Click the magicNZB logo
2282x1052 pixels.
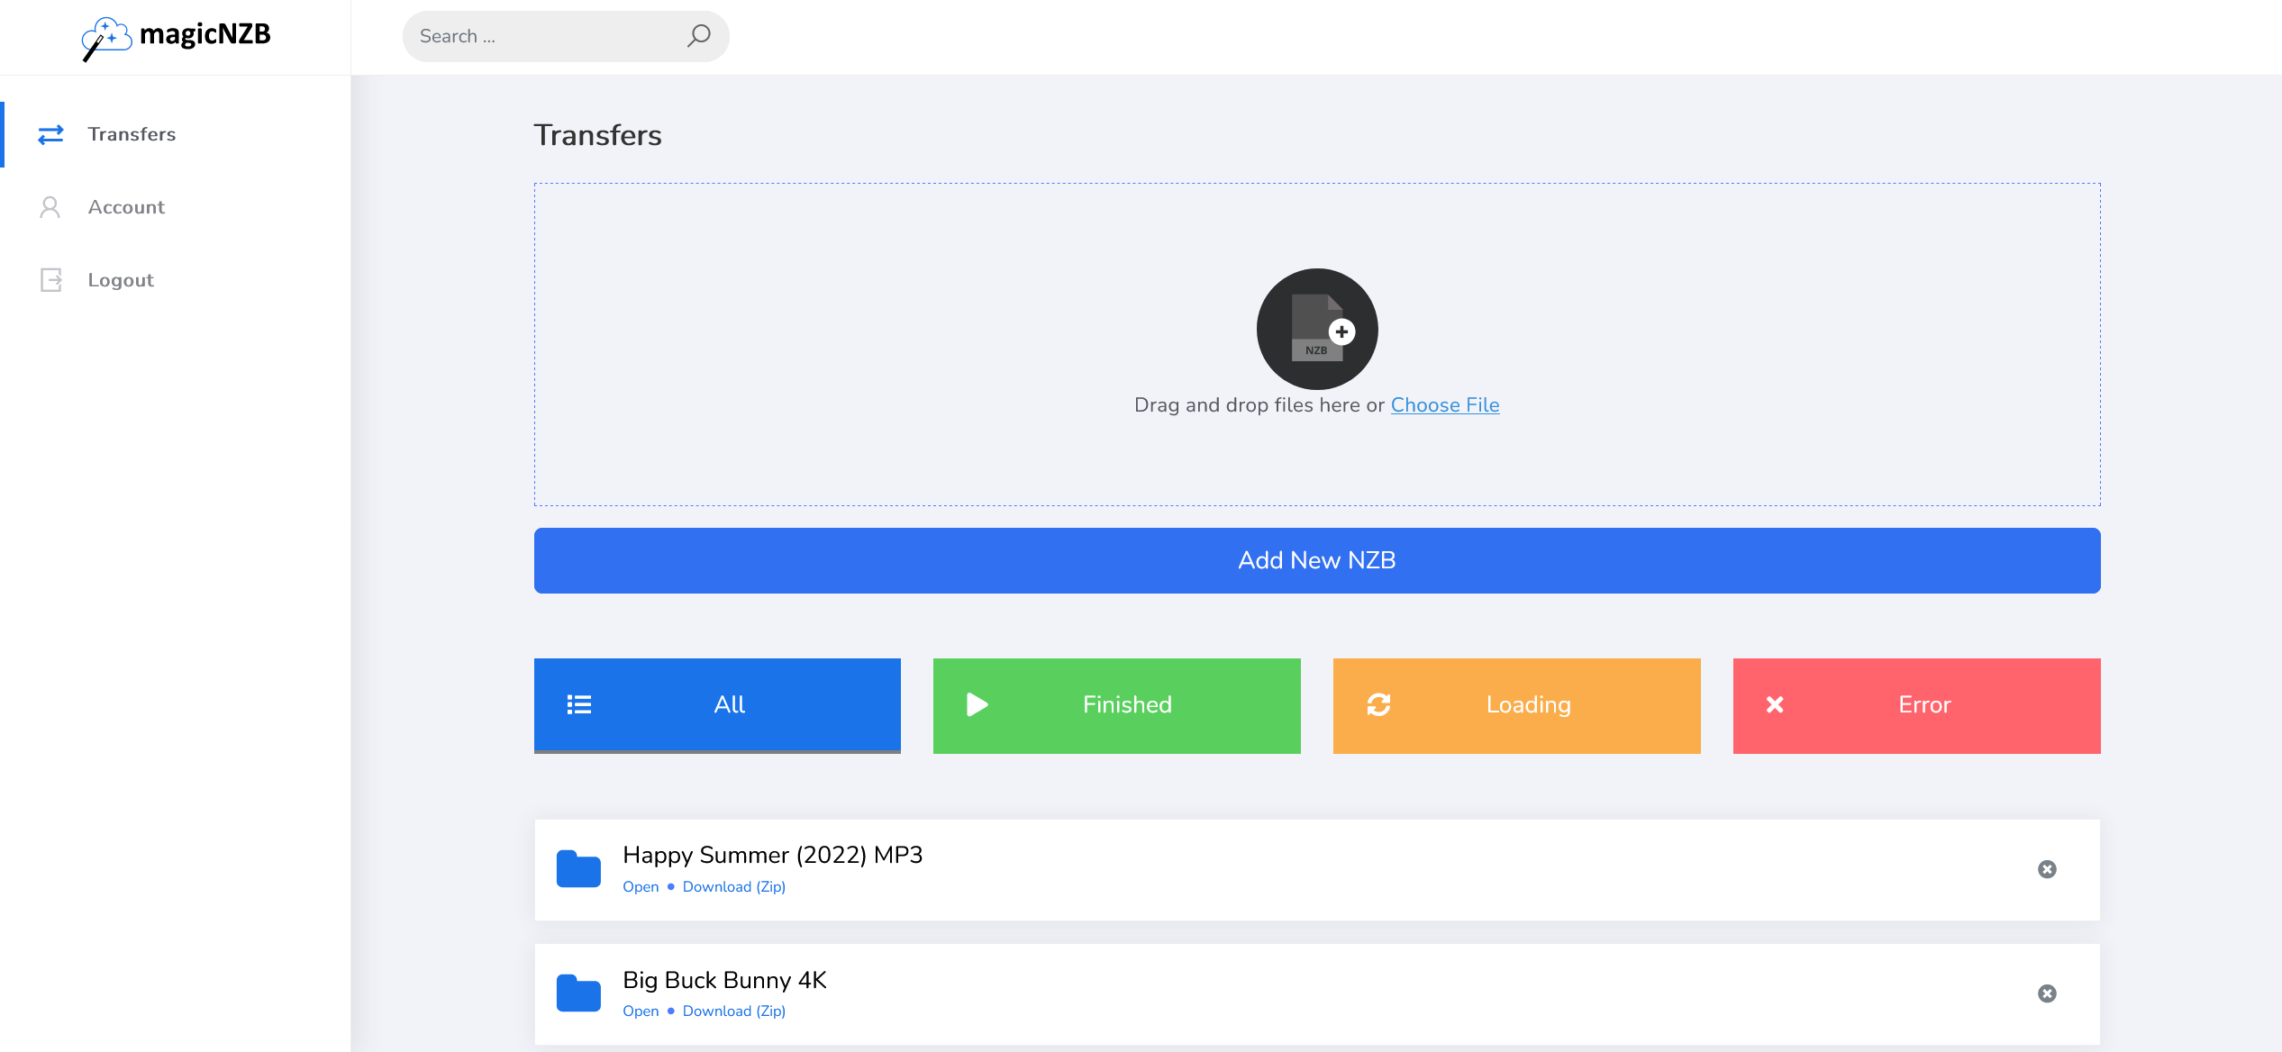[x=177, y=37]
